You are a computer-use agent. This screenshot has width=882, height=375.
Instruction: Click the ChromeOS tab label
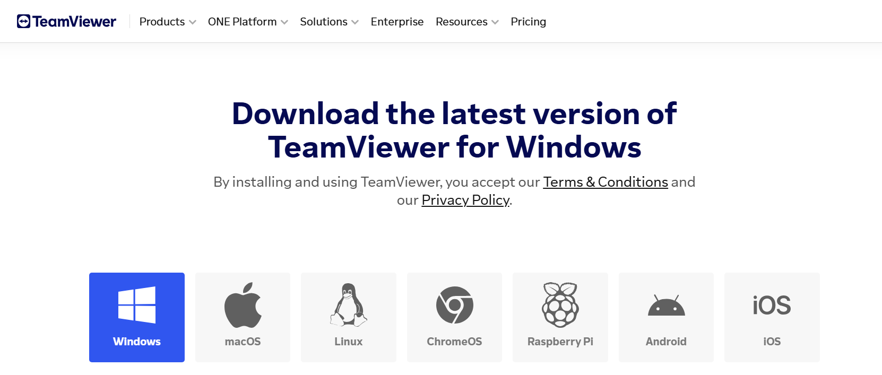(x=455, y=342)
